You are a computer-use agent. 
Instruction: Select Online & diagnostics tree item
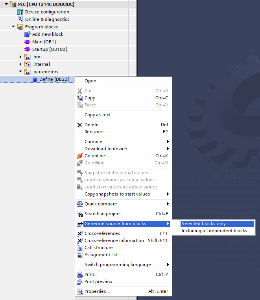coord(47,19)
